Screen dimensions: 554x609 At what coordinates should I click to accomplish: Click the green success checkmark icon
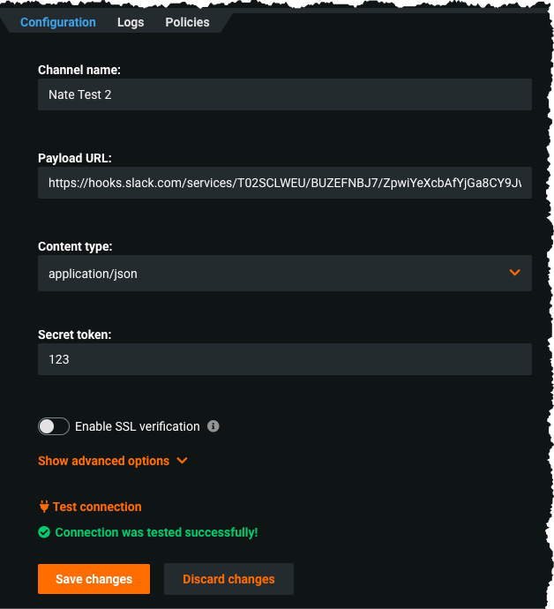(x=44, y=532)
